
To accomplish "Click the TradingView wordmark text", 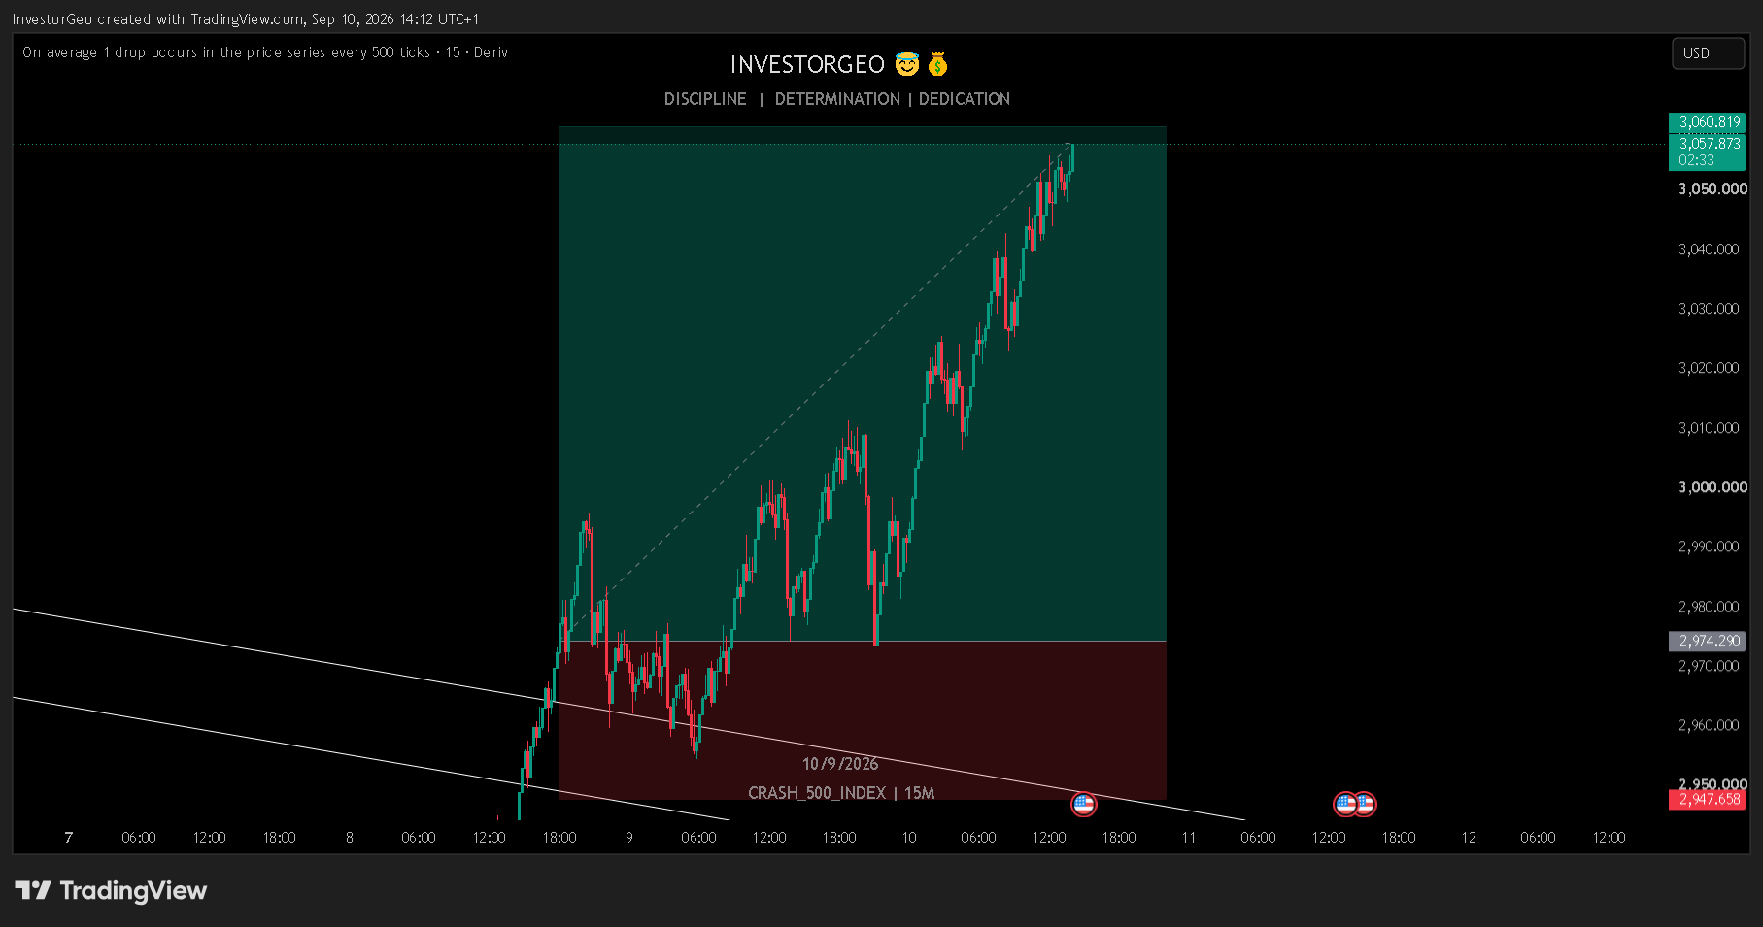I will pyautogui.click(x=133, y=890).
